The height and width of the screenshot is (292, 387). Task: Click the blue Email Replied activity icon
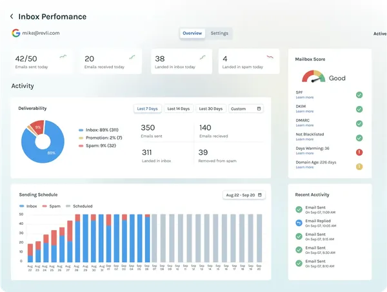[x=299, y=223]
